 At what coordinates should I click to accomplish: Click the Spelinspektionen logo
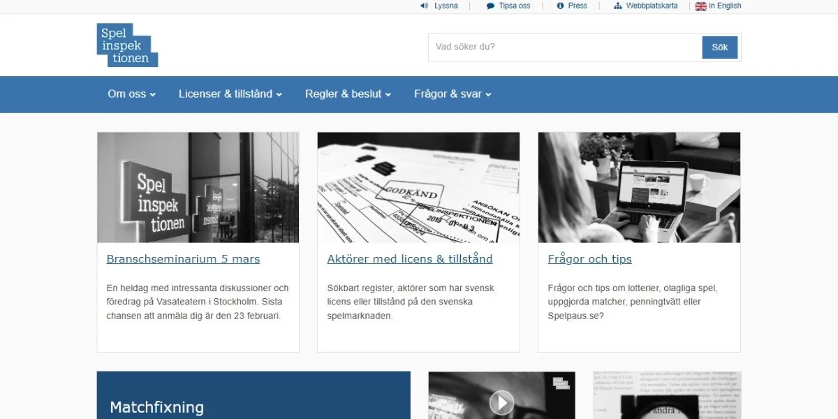pos(127,45)
